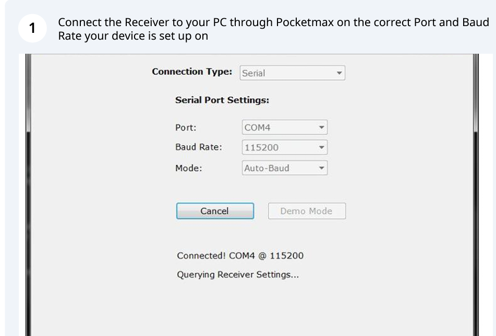496x336 pixels.
Task: Open the Serial connection type combo box
Action: [292, 73]
